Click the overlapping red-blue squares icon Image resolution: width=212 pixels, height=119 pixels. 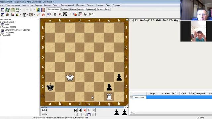click(75, 14)
